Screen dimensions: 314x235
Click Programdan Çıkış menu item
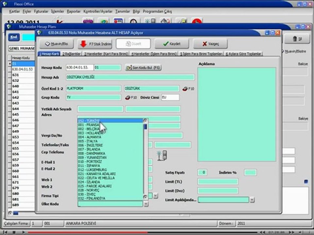pyautogui.click(x=157, y=11)
